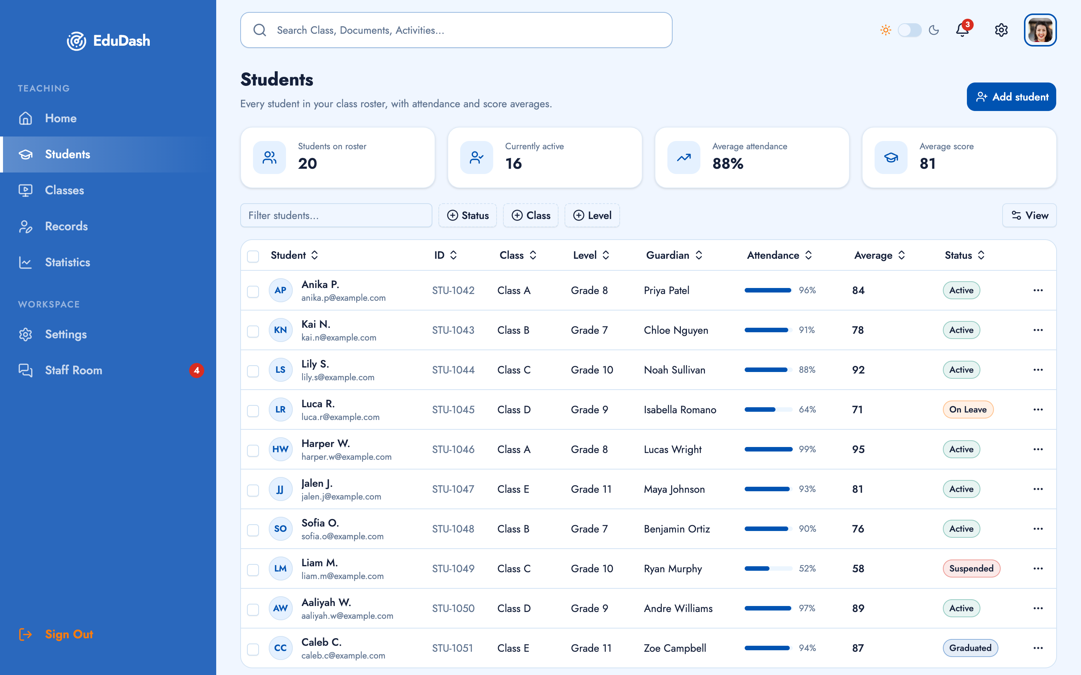Click the KN avatar for Kai N.
1081x675 pixels.
click(x=280, y=330)
